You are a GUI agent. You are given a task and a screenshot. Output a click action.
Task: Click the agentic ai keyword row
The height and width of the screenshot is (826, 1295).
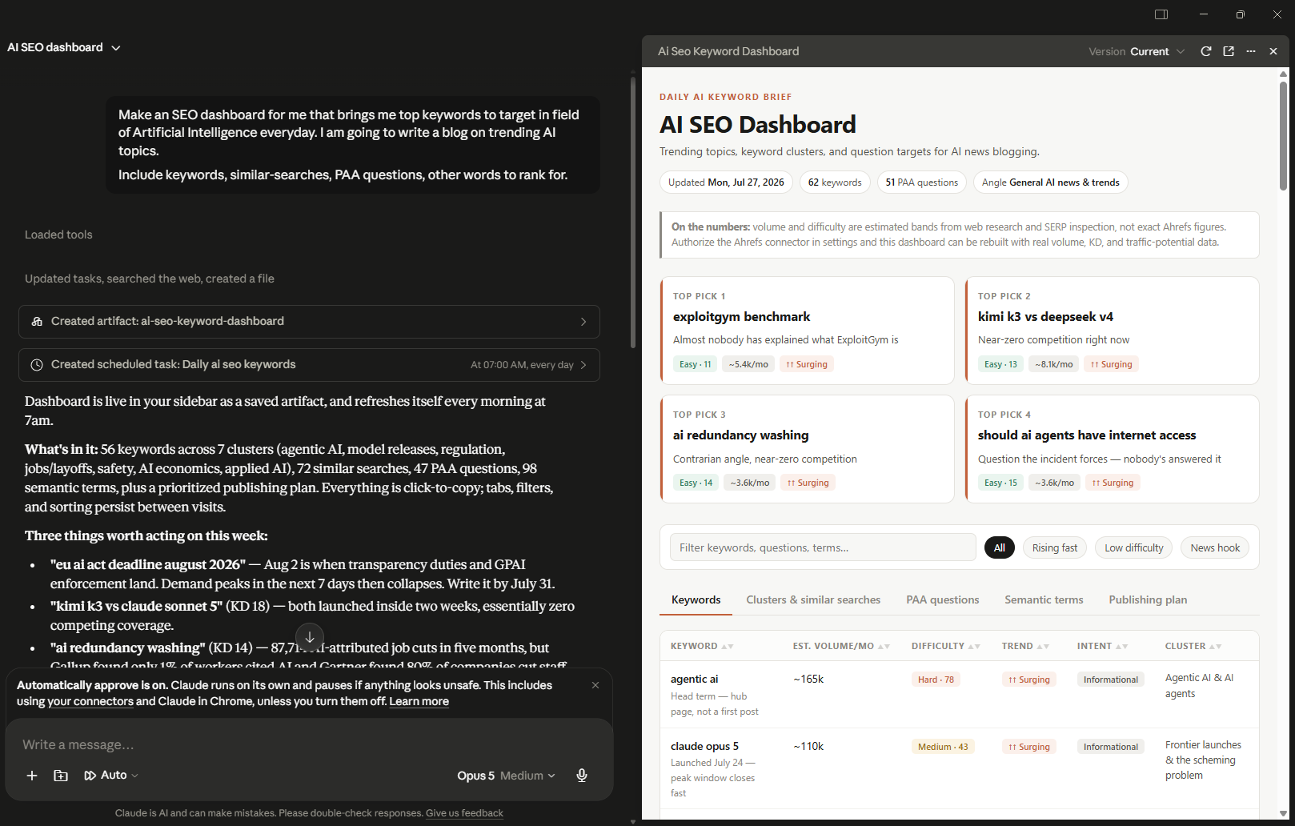click(x=959, y=695)
